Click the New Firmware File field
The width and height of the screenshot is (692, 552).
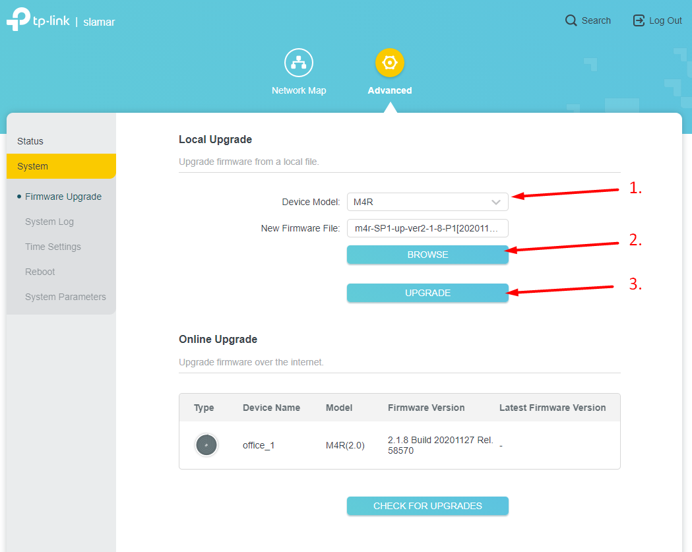click(427, 228)
